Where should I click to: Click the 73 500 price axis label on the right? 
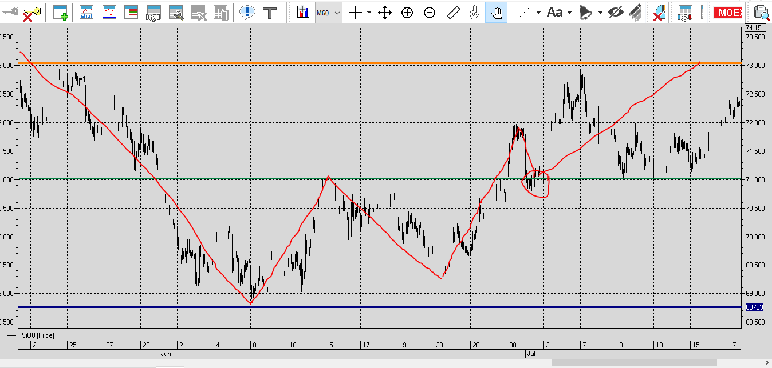(x=755, y=37)
